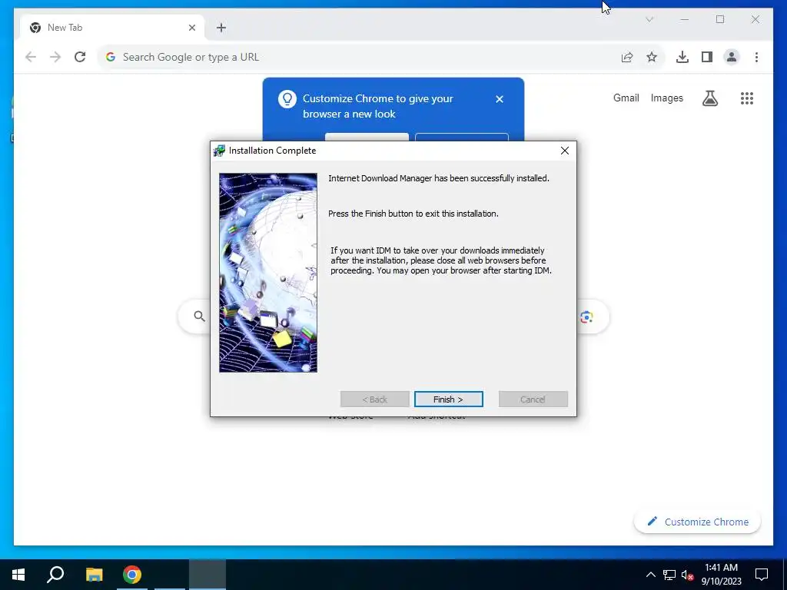Open Gmail link in Chrome
Screen dimensions: 787x590
[626, 98]
